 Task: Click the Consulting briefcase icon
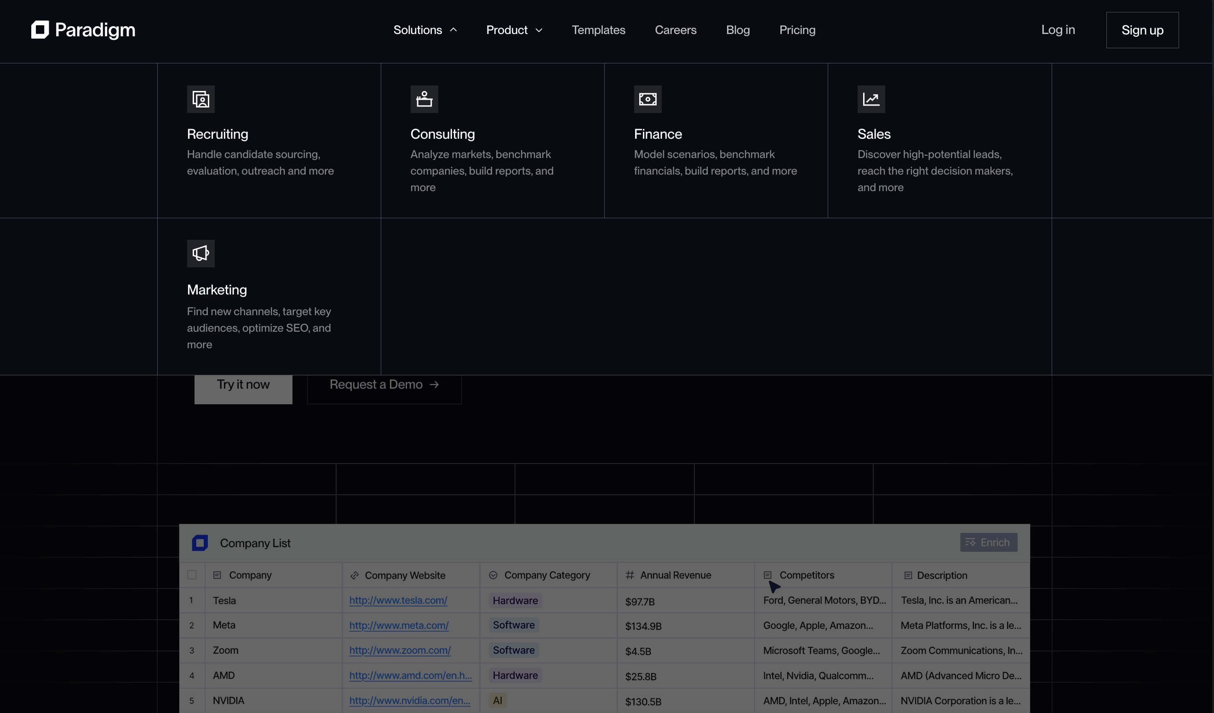424,99
